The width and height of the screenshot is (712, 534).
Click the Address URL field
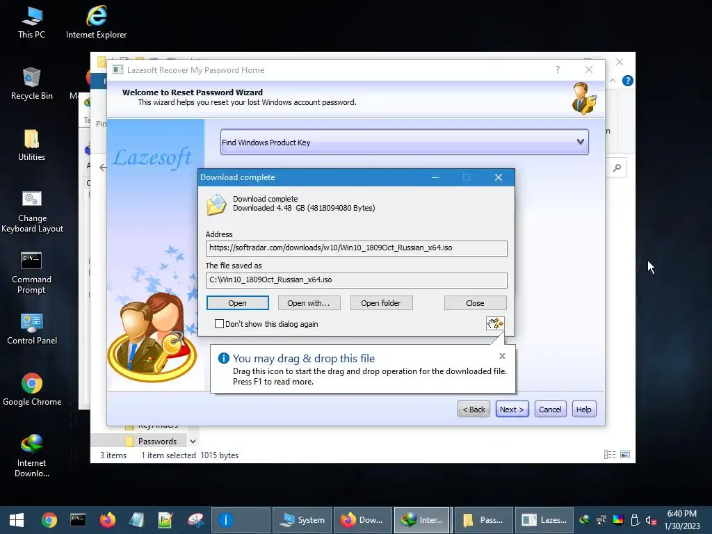click(357, 248)
